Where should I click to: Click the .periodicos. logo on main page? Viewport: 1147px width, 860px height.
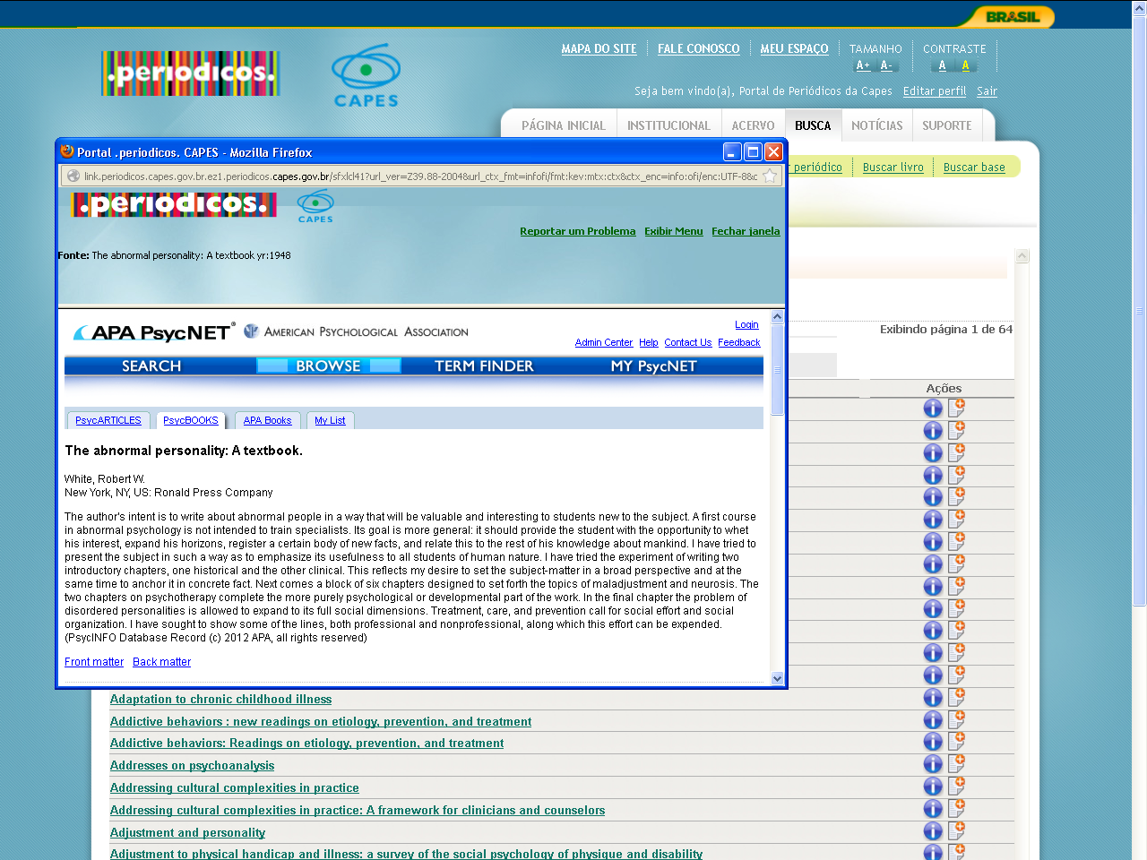pyautogui.click(x=191, y=73)
